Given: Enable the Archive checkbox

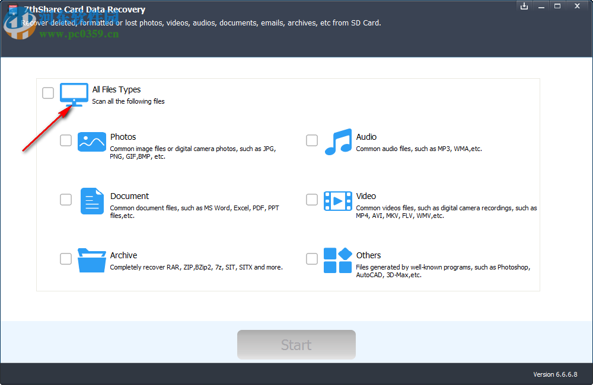Looking at the screenshot, I should click(66, 259).
